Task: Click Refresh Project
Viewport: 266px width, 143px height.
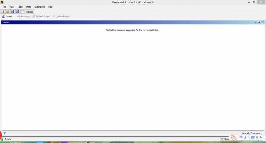Action: (42, 16)
